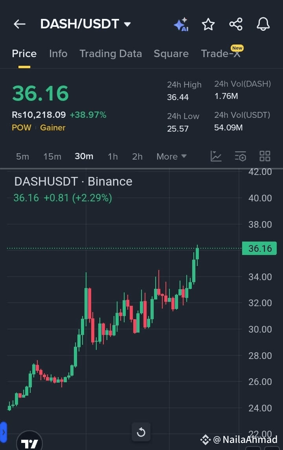This screenshot has height=450, width=283.
Task: Click the large 36.16 price text
Action: pyautogui.click(x=40, y=93)
